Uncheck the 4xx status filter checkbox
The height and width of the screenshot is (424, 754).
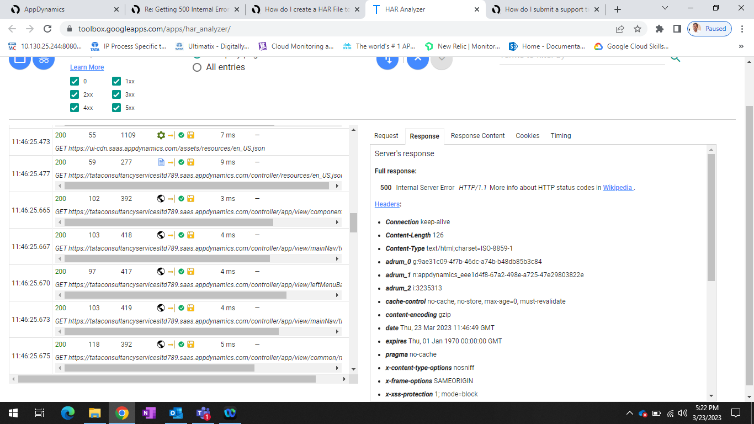click(x=75, y=108)
